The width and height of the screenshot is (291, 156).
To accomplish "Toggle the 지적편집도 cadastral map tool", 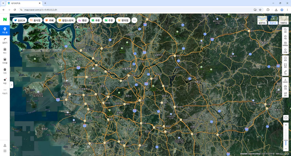I will (285, 44).
